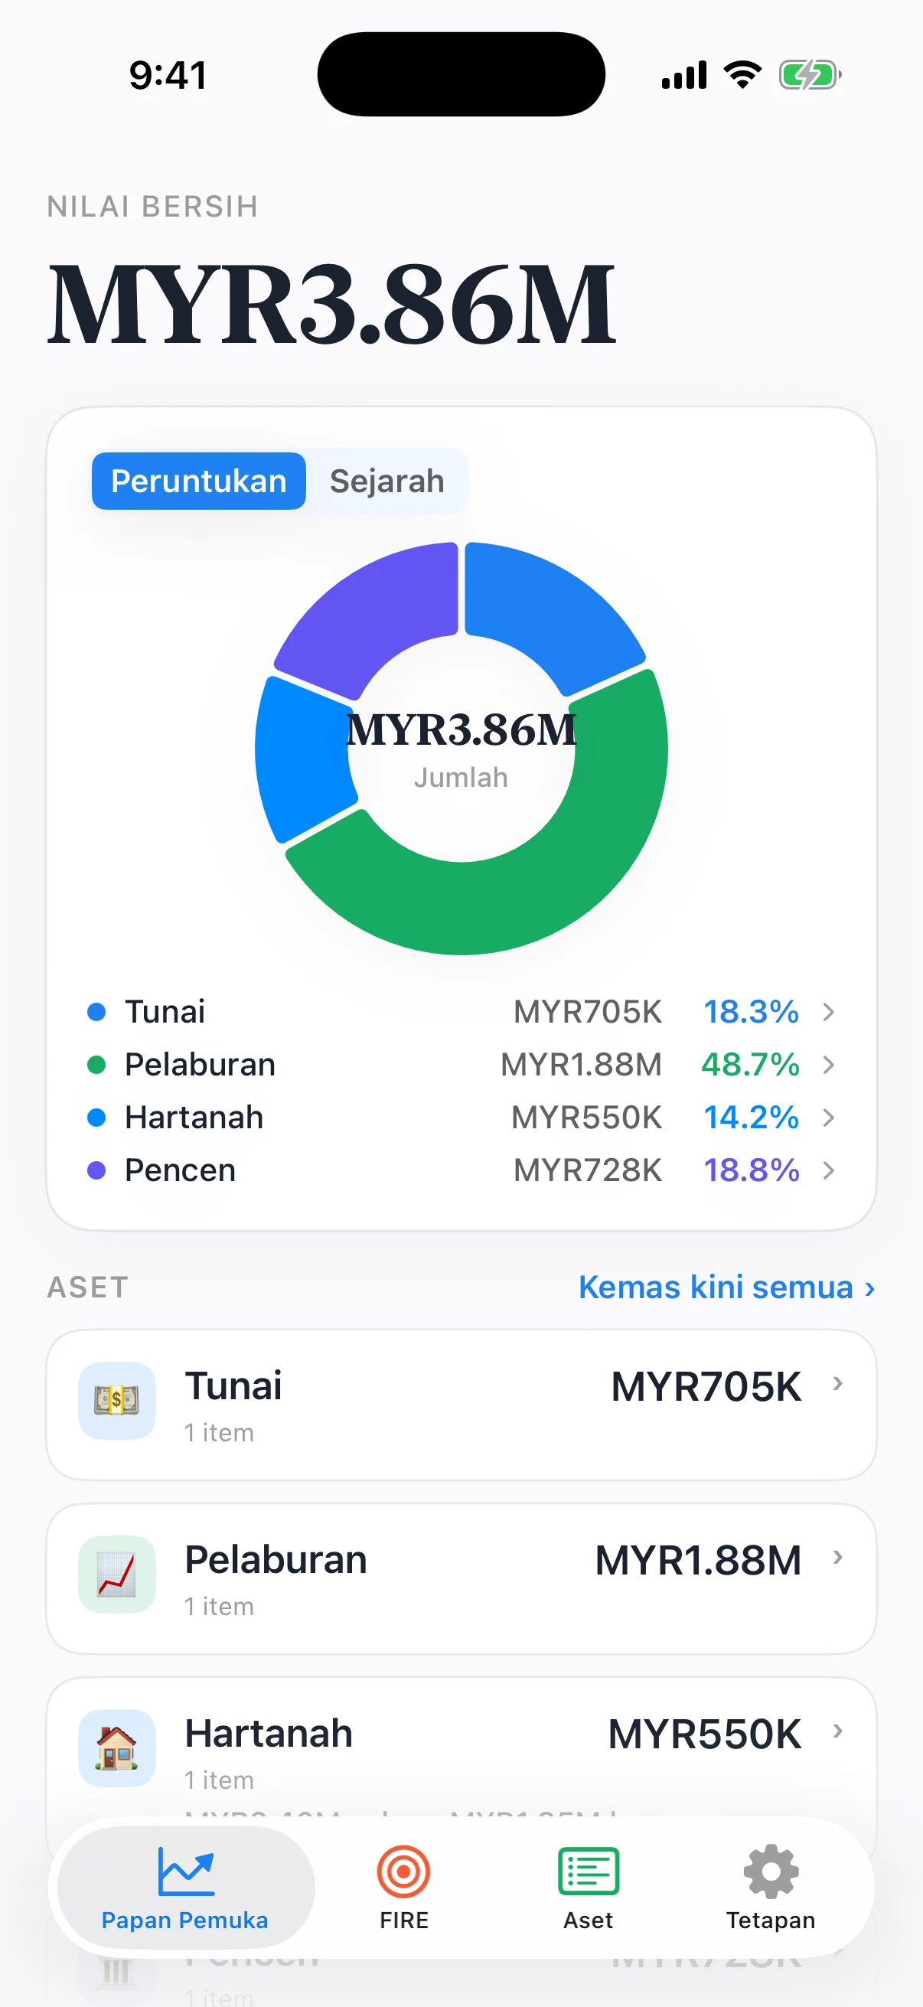The image size is (923, 2007).
Task: Switch to the Sejarah segment
Action: [x=387, y=481]
